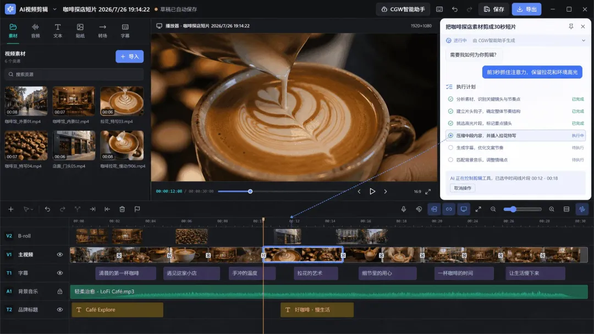Click the magnet snapping icon
The height and width of the screenshot is (334, 594).
click(x=419, y=209)
